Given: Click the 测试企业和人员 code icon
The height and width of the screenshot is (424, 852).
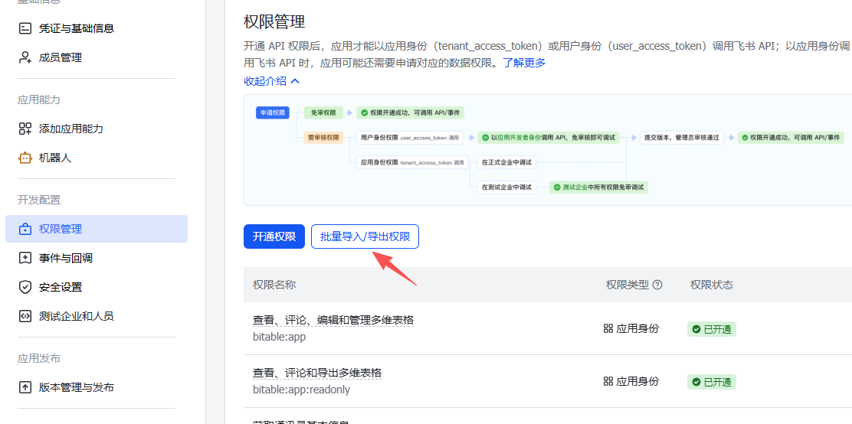Looking at the screenshot, I should tap(25, 316).
